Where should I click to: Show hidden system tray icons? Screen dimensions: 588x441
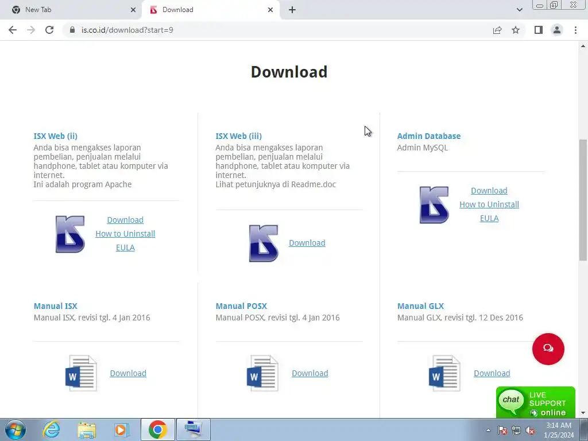click(488, 430)
